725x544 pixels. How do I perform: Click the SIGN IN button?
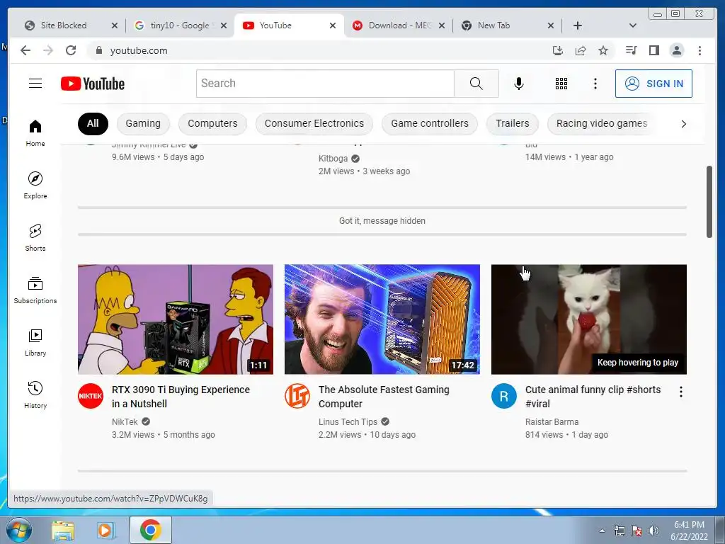click(653, 84)
